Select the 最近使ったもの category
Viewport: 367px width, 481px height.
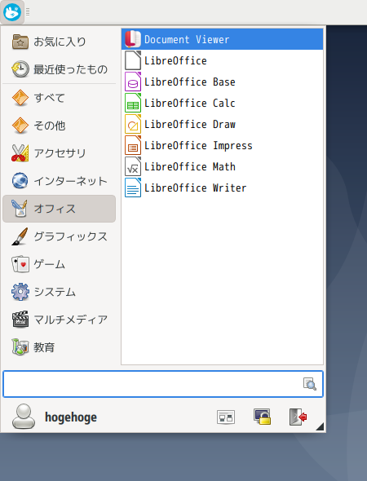click(x=60, y=69)
